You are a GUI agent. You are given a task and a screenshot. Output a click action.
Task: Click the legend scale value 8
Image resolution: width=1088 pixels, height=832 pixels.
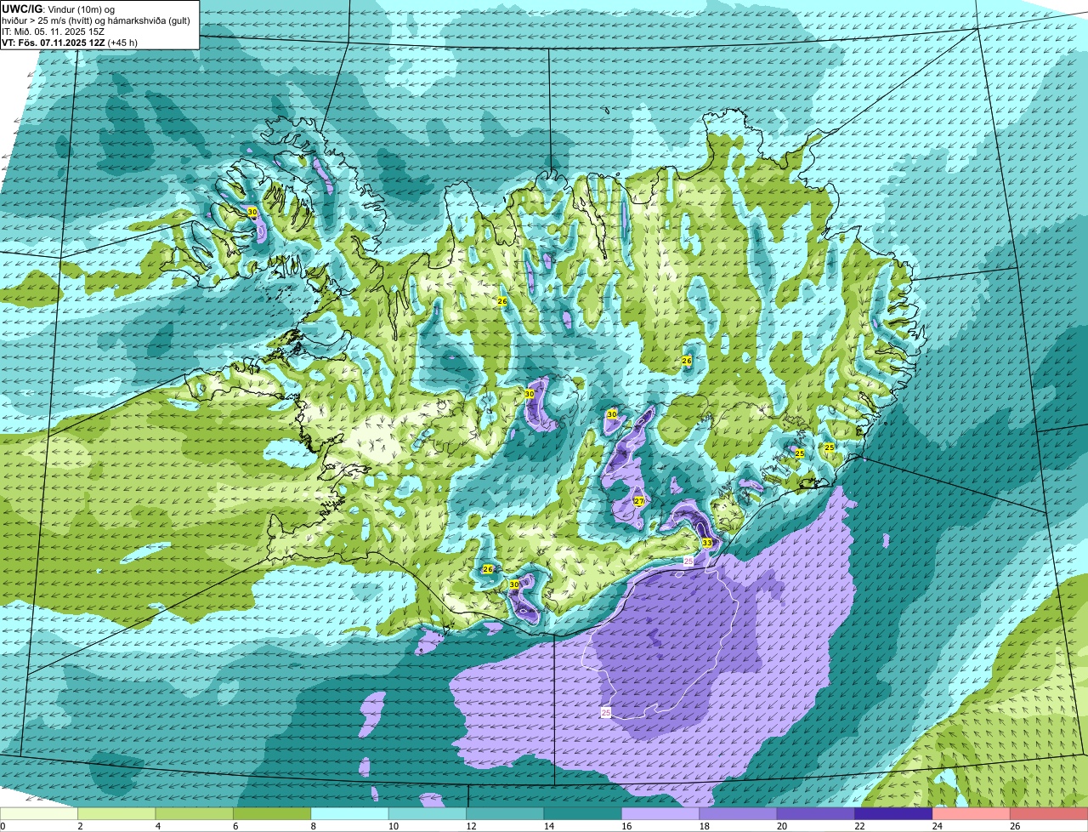(314, 826)
